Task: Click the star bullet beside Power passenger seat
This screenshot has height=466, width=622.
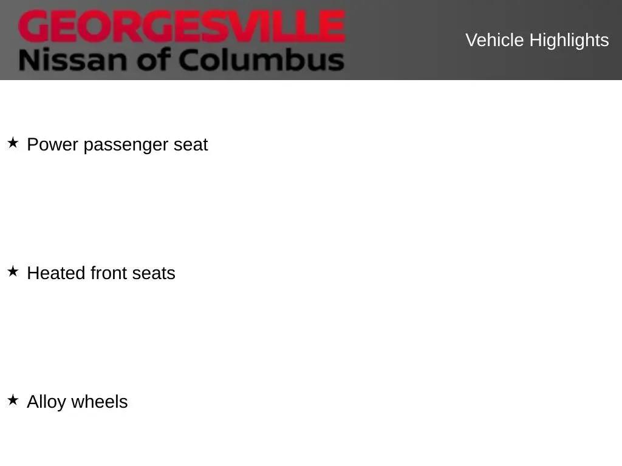Action: [13, 143]
